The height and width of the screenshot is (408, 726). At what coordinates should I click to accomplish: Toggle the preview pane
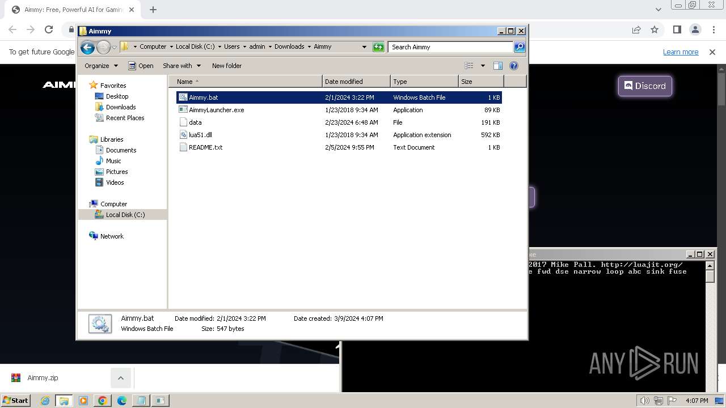click(498, 66)
